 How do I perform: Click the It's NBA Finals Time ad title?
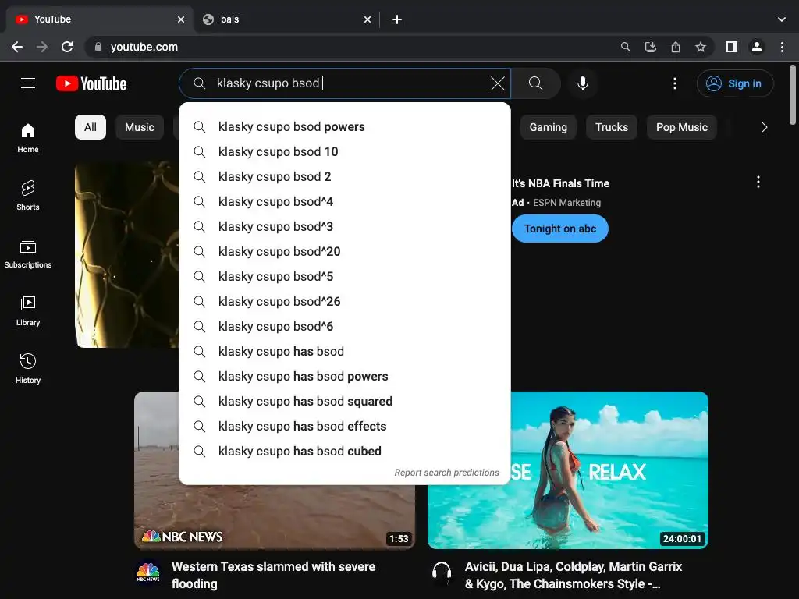(560, 183)
